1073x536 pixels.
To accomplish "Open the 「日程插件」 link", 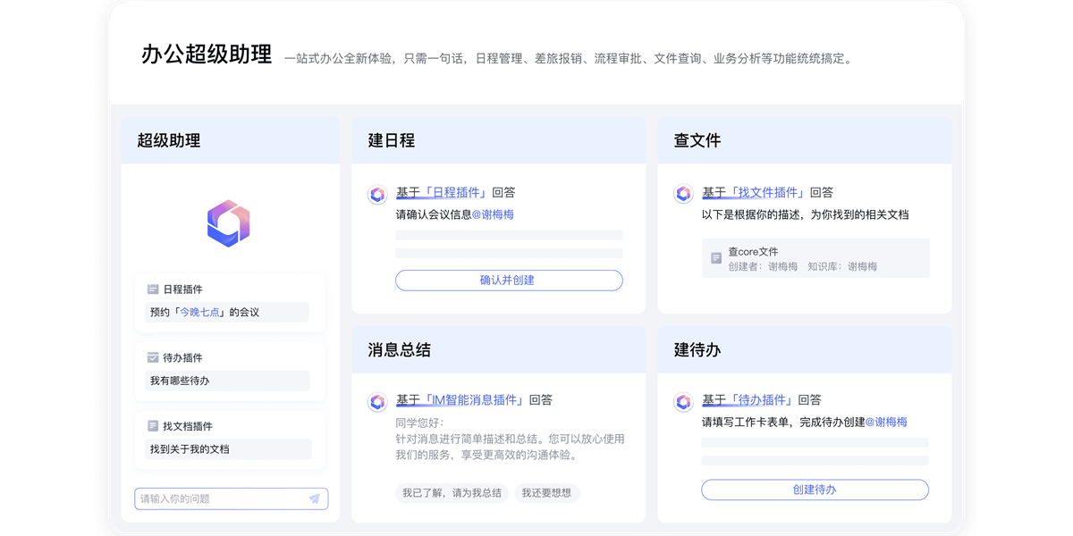I will pos(455,192).
